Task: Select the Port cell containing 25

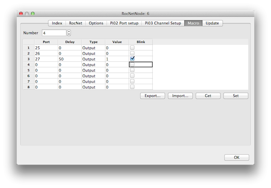Action: click(x=46, y=48)
